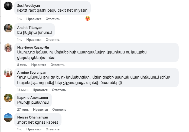Reply to Susi Avetisyan's comment
189x132 pixels.
click(53, 19)
